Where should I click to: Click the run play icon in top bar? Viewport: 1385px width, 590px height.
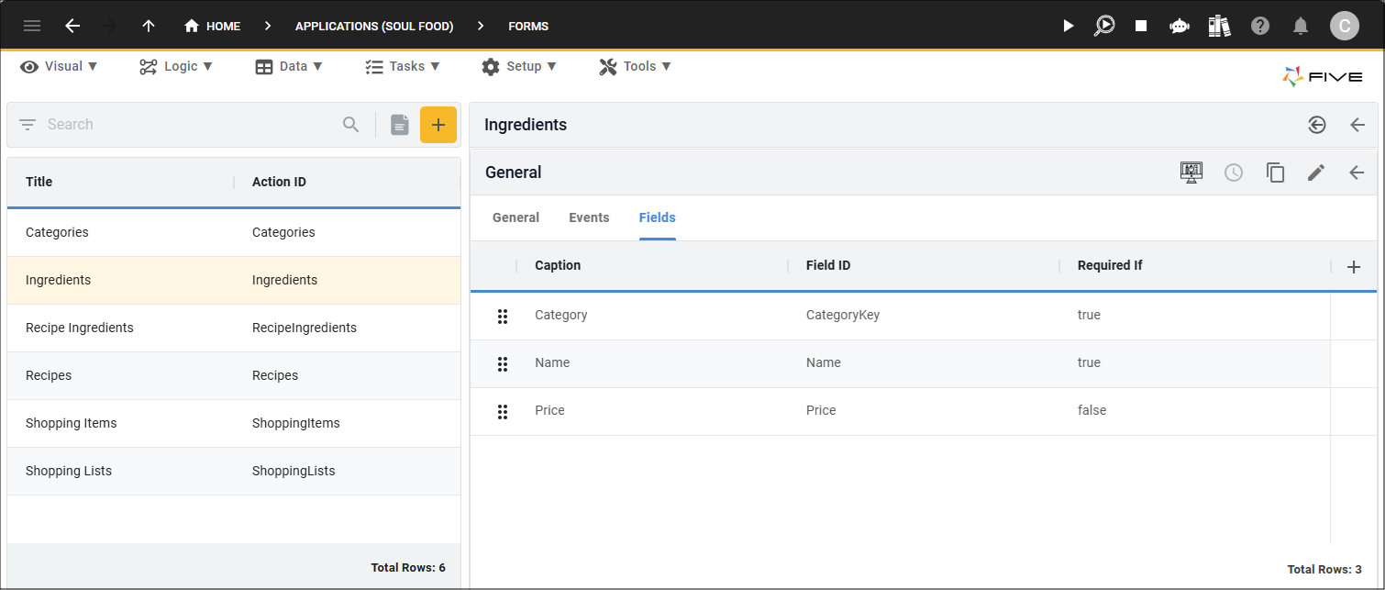pyautogui.click(x=1068, y=26)
